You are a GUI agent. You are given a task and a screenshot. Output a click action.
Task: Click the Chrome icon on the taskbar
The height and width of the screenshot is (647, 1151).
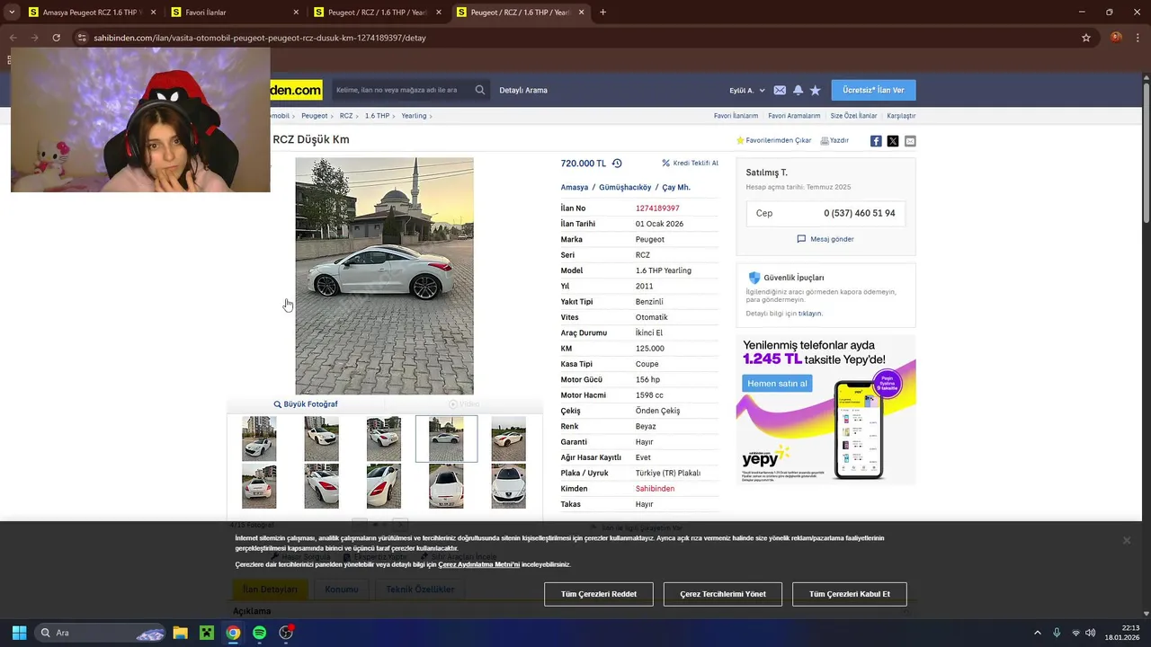pyautogui.click(x=233, y=633)
